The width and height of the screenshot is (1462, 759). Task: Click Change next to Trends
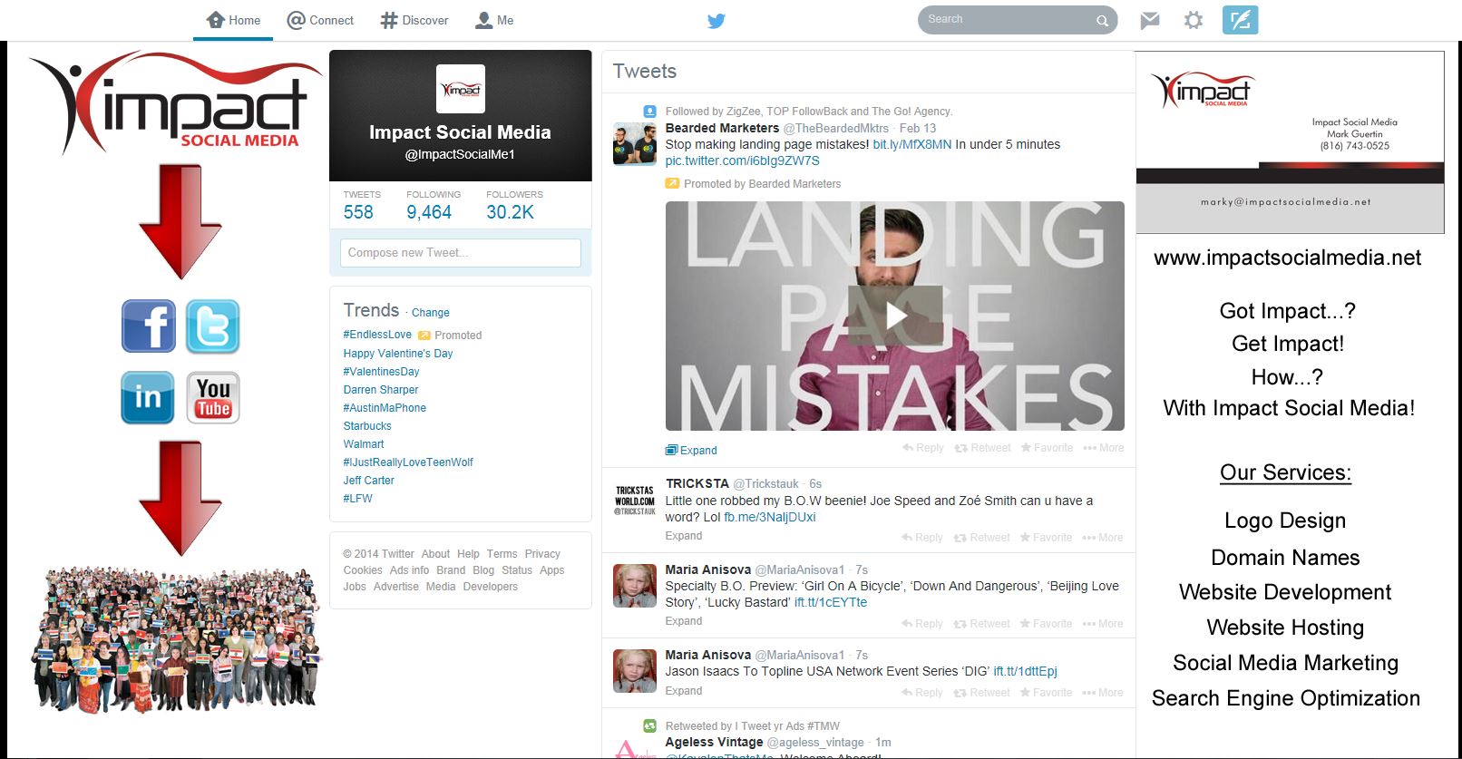[431, 313]
